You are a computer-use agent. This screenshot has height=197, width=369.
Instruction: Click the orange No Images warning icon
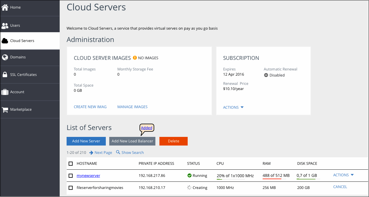135,58
